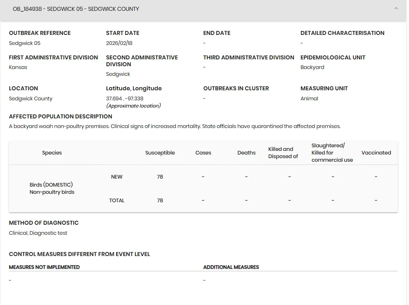The width and height of the screenshot is (409, 305).
Task: Click the Backyard epidemiological unit value
Action: (312, 67)
